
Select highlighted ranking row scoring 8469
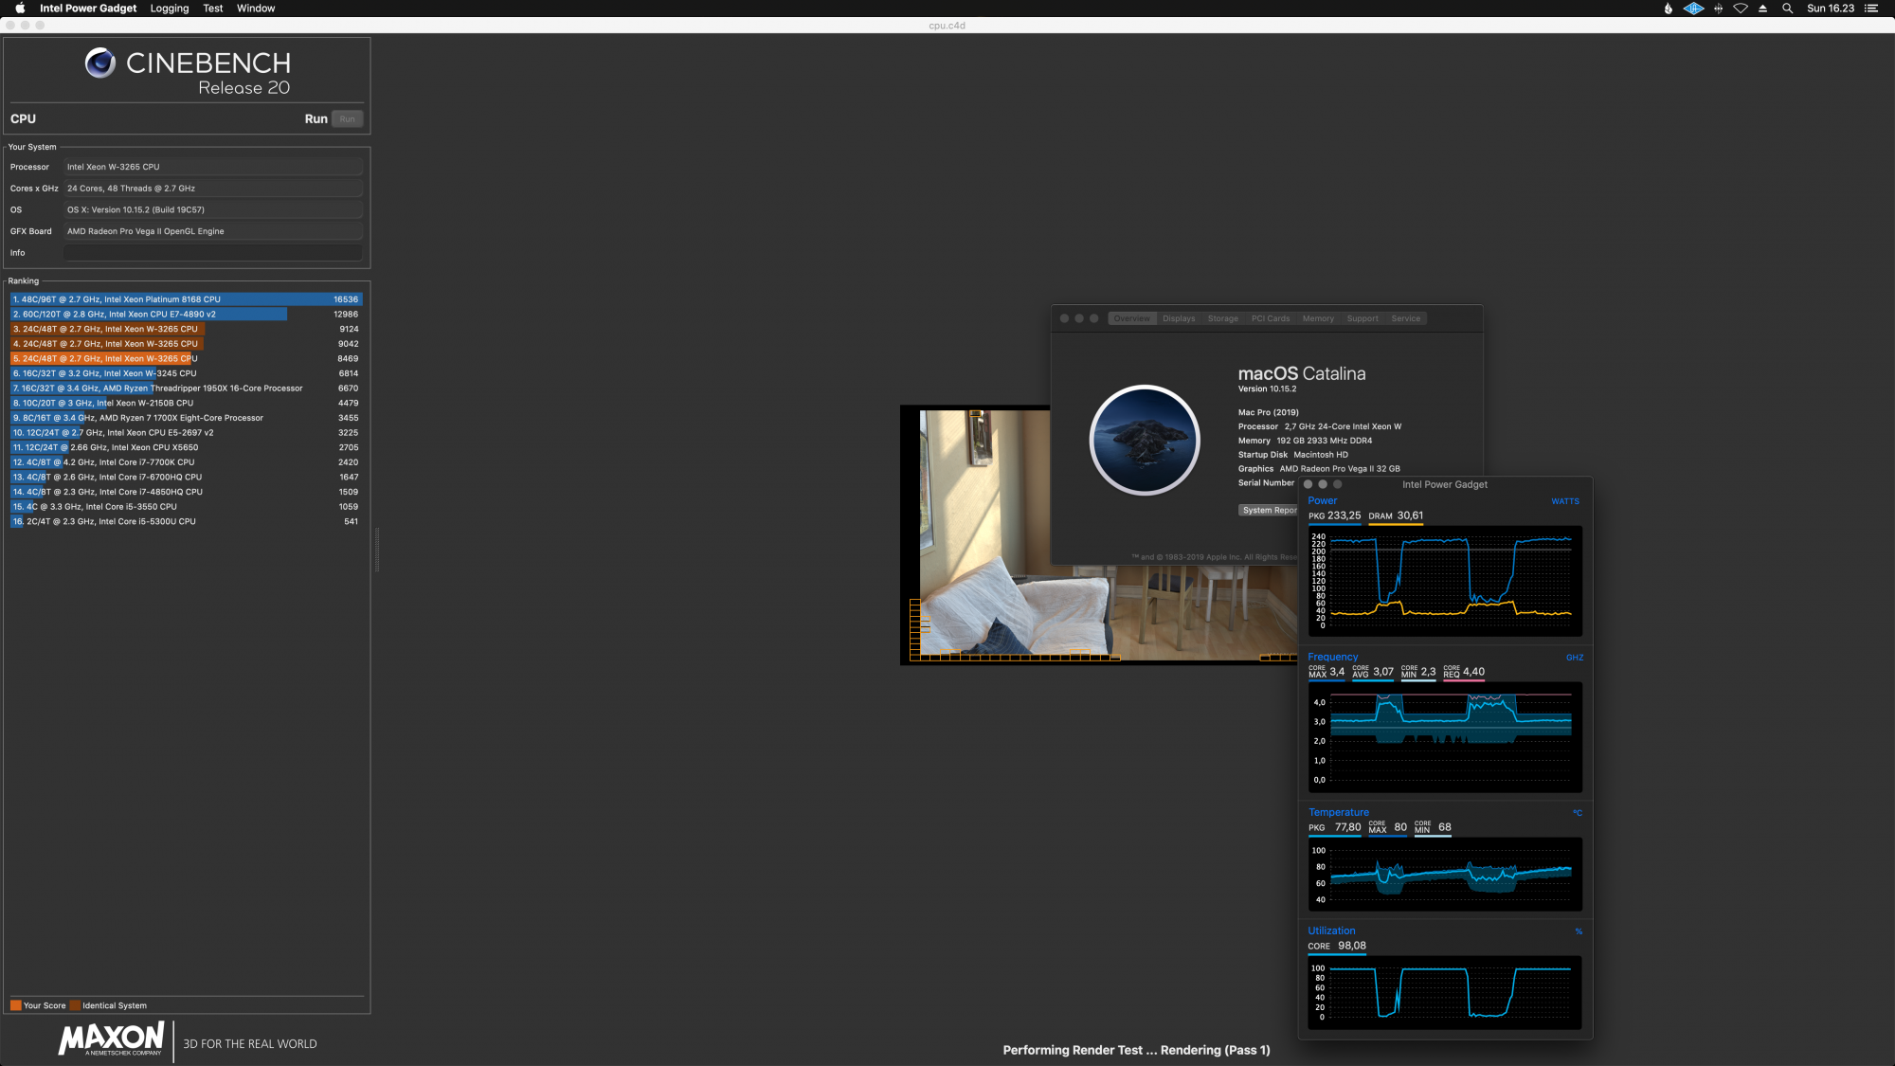click(186, 358)
